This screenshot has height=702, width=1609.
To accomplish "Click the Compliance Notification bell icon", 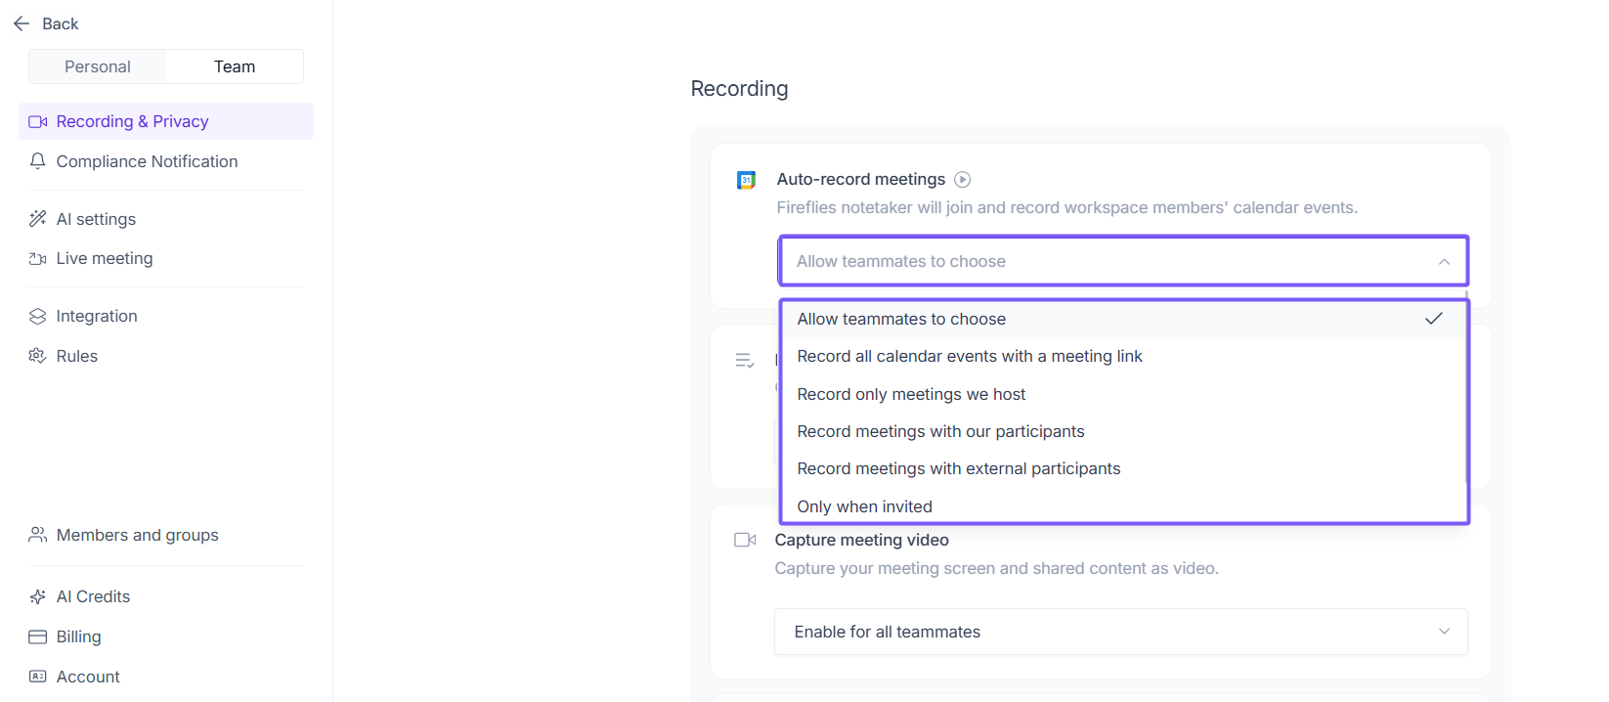I will coord(38,161).
